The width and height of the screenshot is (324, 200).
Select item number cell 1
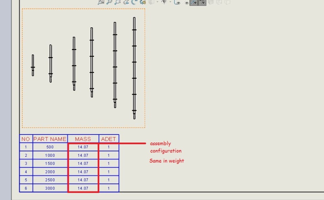26,147
